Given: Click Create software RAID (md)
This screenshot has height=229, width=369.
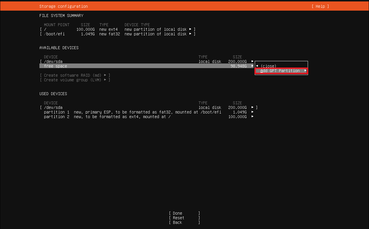Looking at the screenshot, I should 75,75.
